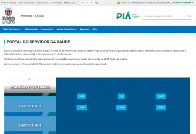The width and height of the screenshot is (196, 134).
Task: Open the Governo do Paraná dropdown
Action: tap(182, 2)
